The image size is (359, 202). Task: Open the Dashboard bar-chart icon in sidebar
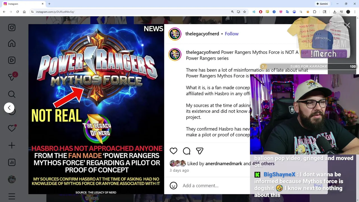pos(12,162)
